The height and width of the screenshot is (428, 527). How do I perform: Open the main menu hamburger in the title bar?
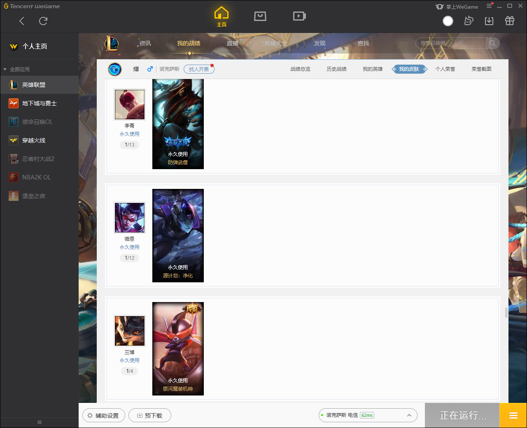(489, 6)
